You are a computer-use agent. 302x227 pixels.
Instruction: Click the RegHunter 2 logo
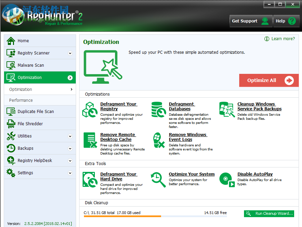tap(43, 16)
